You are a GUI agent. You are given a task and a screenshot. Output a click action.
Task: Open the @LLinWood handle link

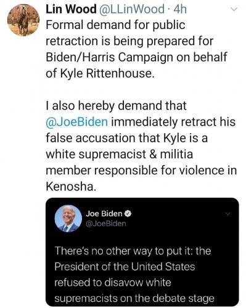[x=132, y=9]
